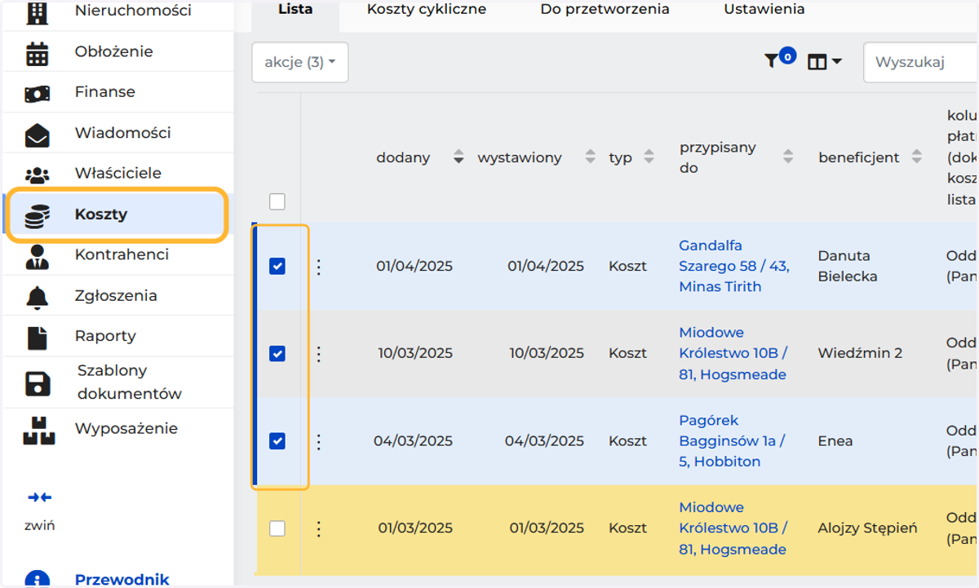Open the Do przetworzenia tab
The image size is (979, 588).
point(605,10)
